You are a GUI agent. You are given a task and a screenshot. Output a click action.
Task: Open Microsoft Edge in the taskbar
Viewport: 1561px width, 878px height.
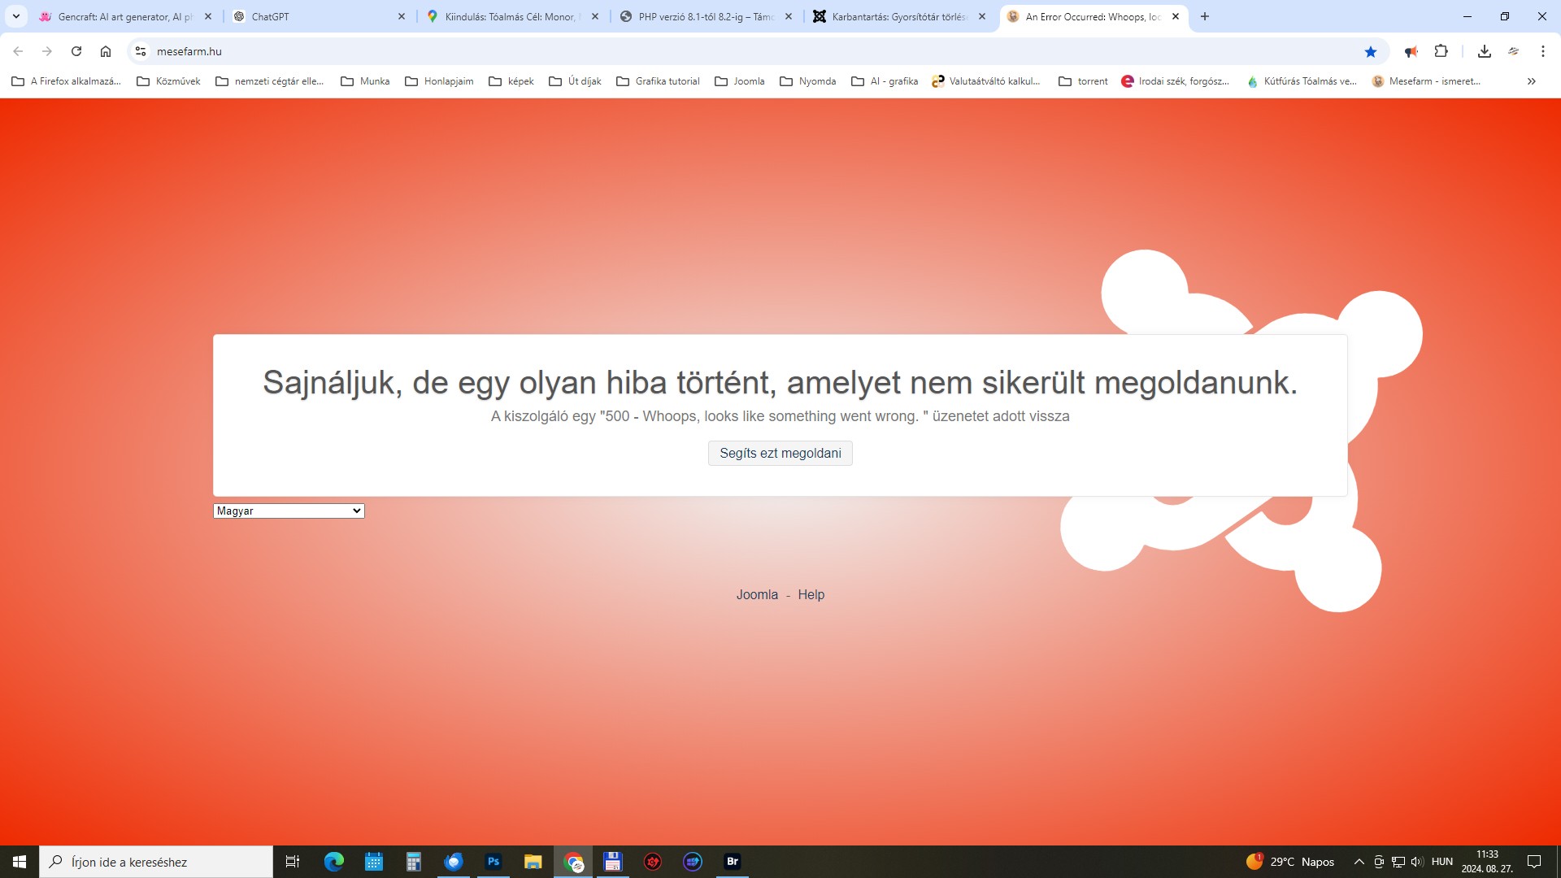click(333, 862)
